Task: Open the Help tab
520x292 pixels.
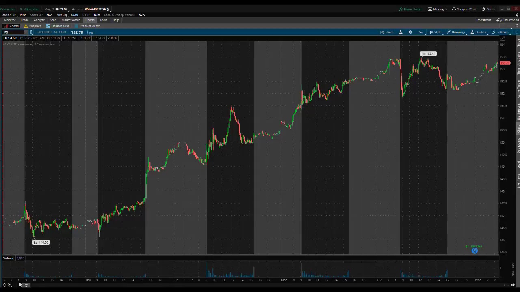Action: pos(116,20)
